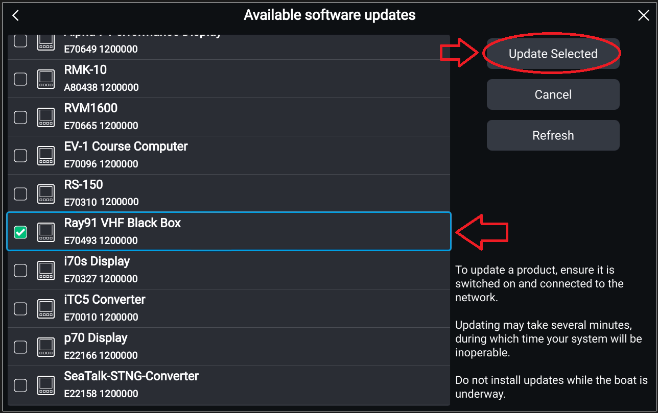Click the RVM1600 device icon
658x413 pixels.
click(x=46, y=117)
